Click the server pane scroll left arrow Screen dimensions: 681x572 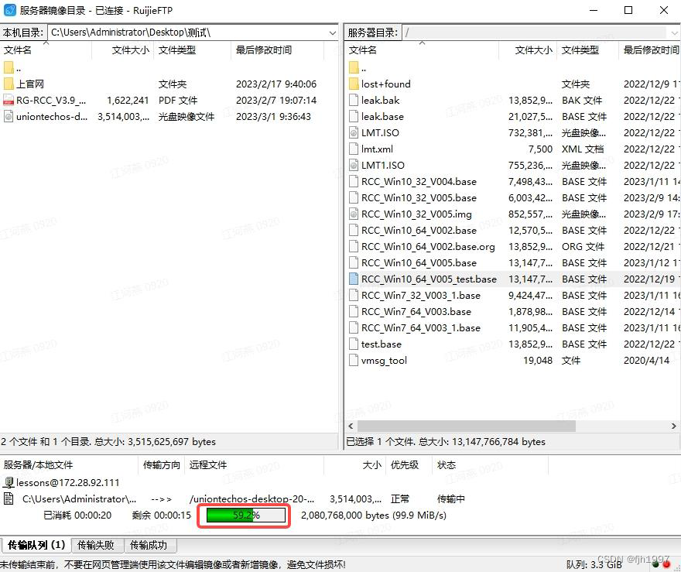[x=351, y=426]
